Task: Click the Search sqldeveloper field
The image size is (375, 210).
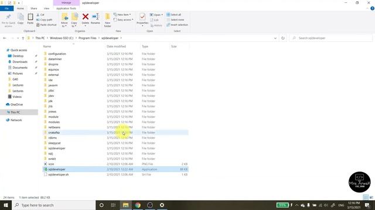Action: [x=331, y=38]
